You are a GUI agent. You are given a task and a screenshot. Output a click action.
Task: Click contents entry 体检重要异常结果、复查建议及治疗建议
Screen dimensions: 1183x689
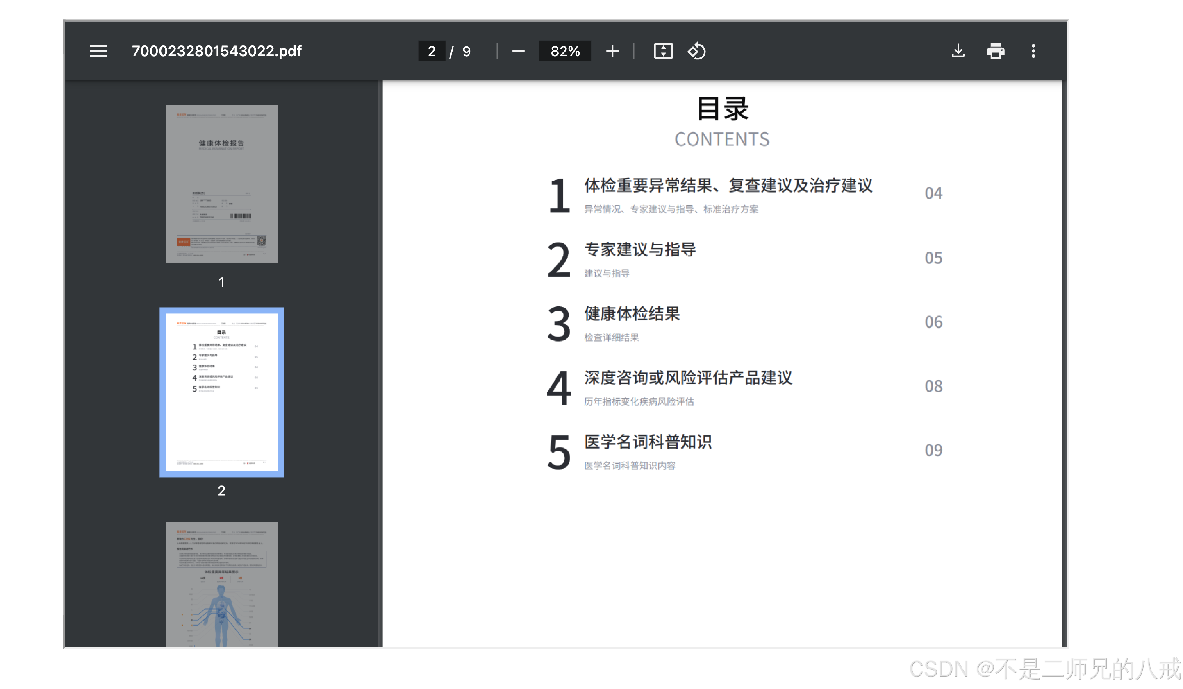click(728, 186)
